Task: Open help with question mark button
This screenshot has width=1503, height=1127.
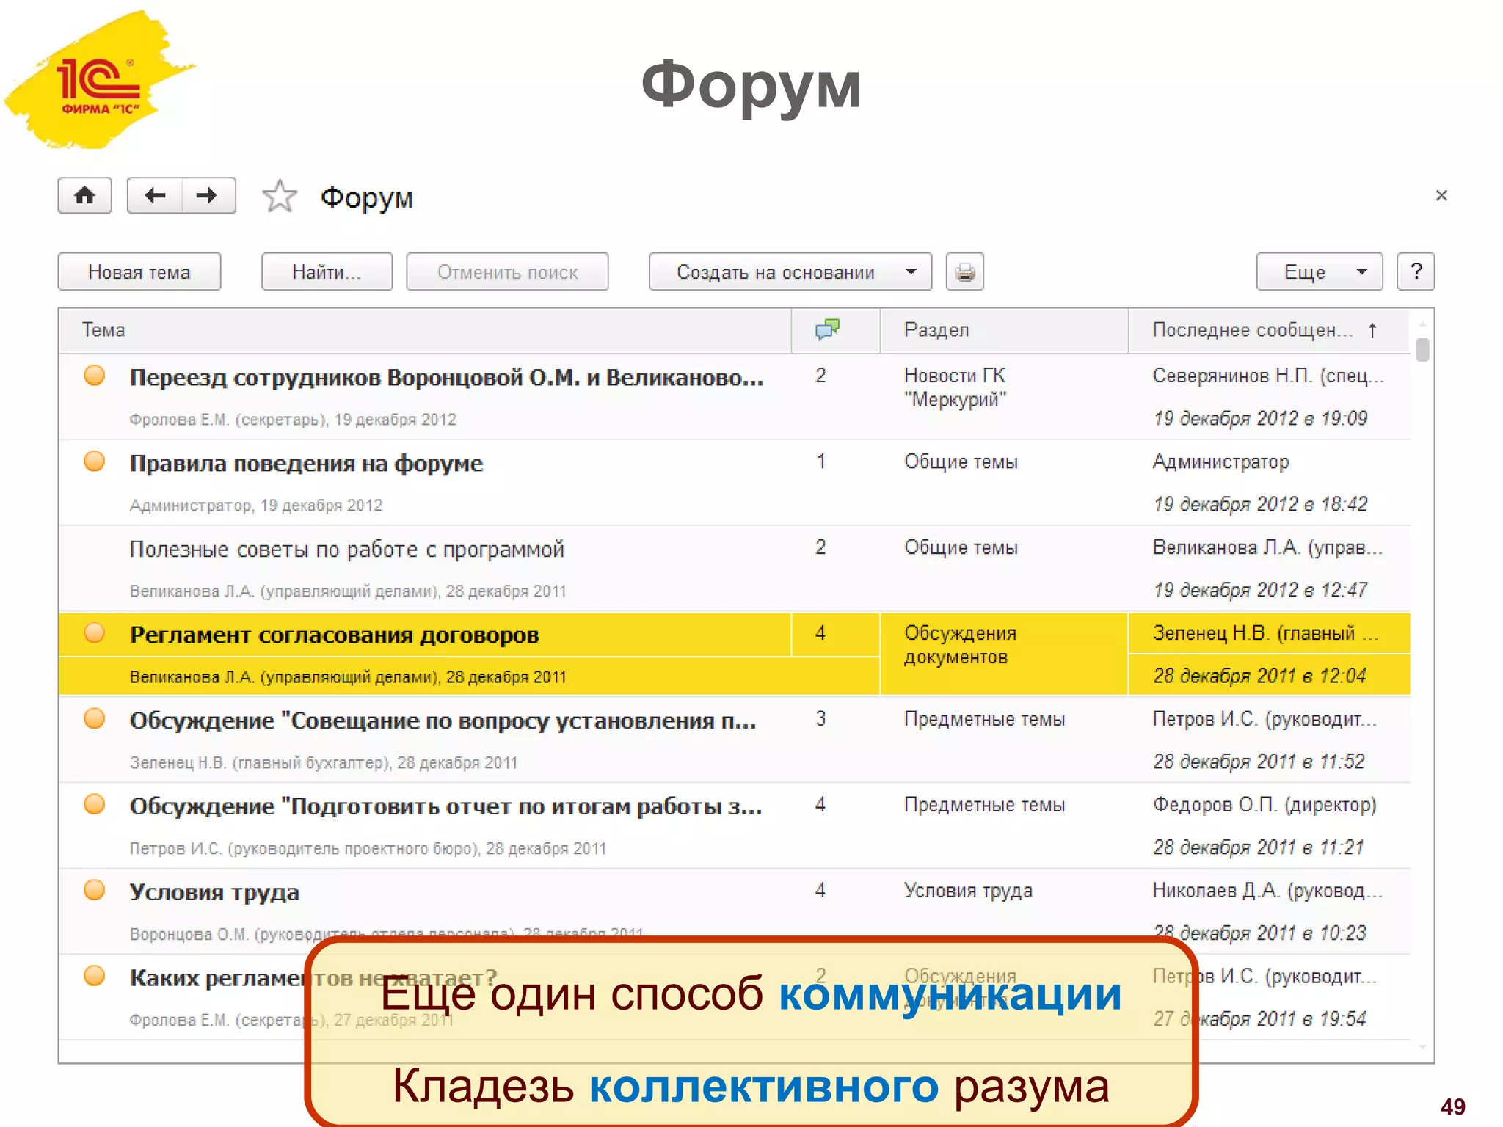Action: (1416, 271)
